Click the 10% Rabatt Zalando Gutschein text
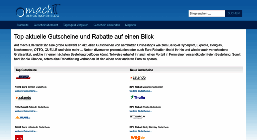This screenshot has height=140, width=257. coord(32,107)
